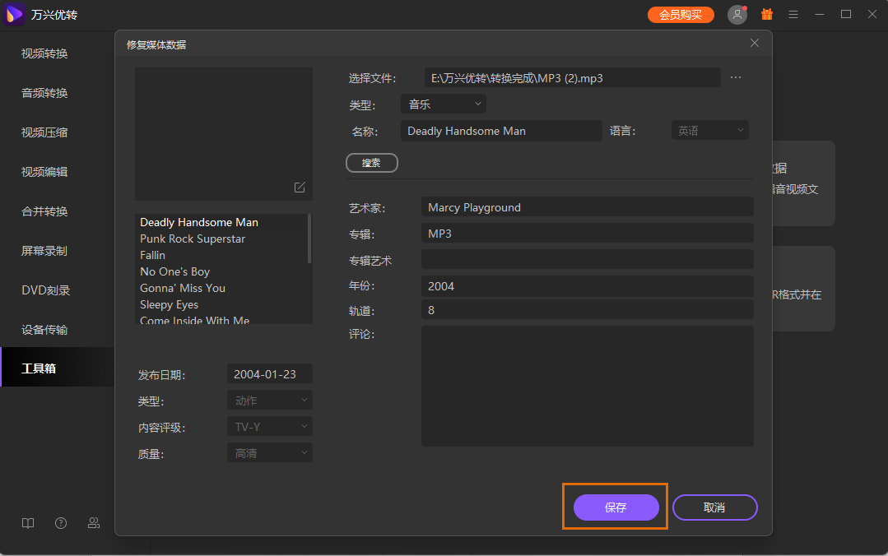888x556 pixels.
Task: Click the 万兴优转 app logo
Action: pos(13,13)
